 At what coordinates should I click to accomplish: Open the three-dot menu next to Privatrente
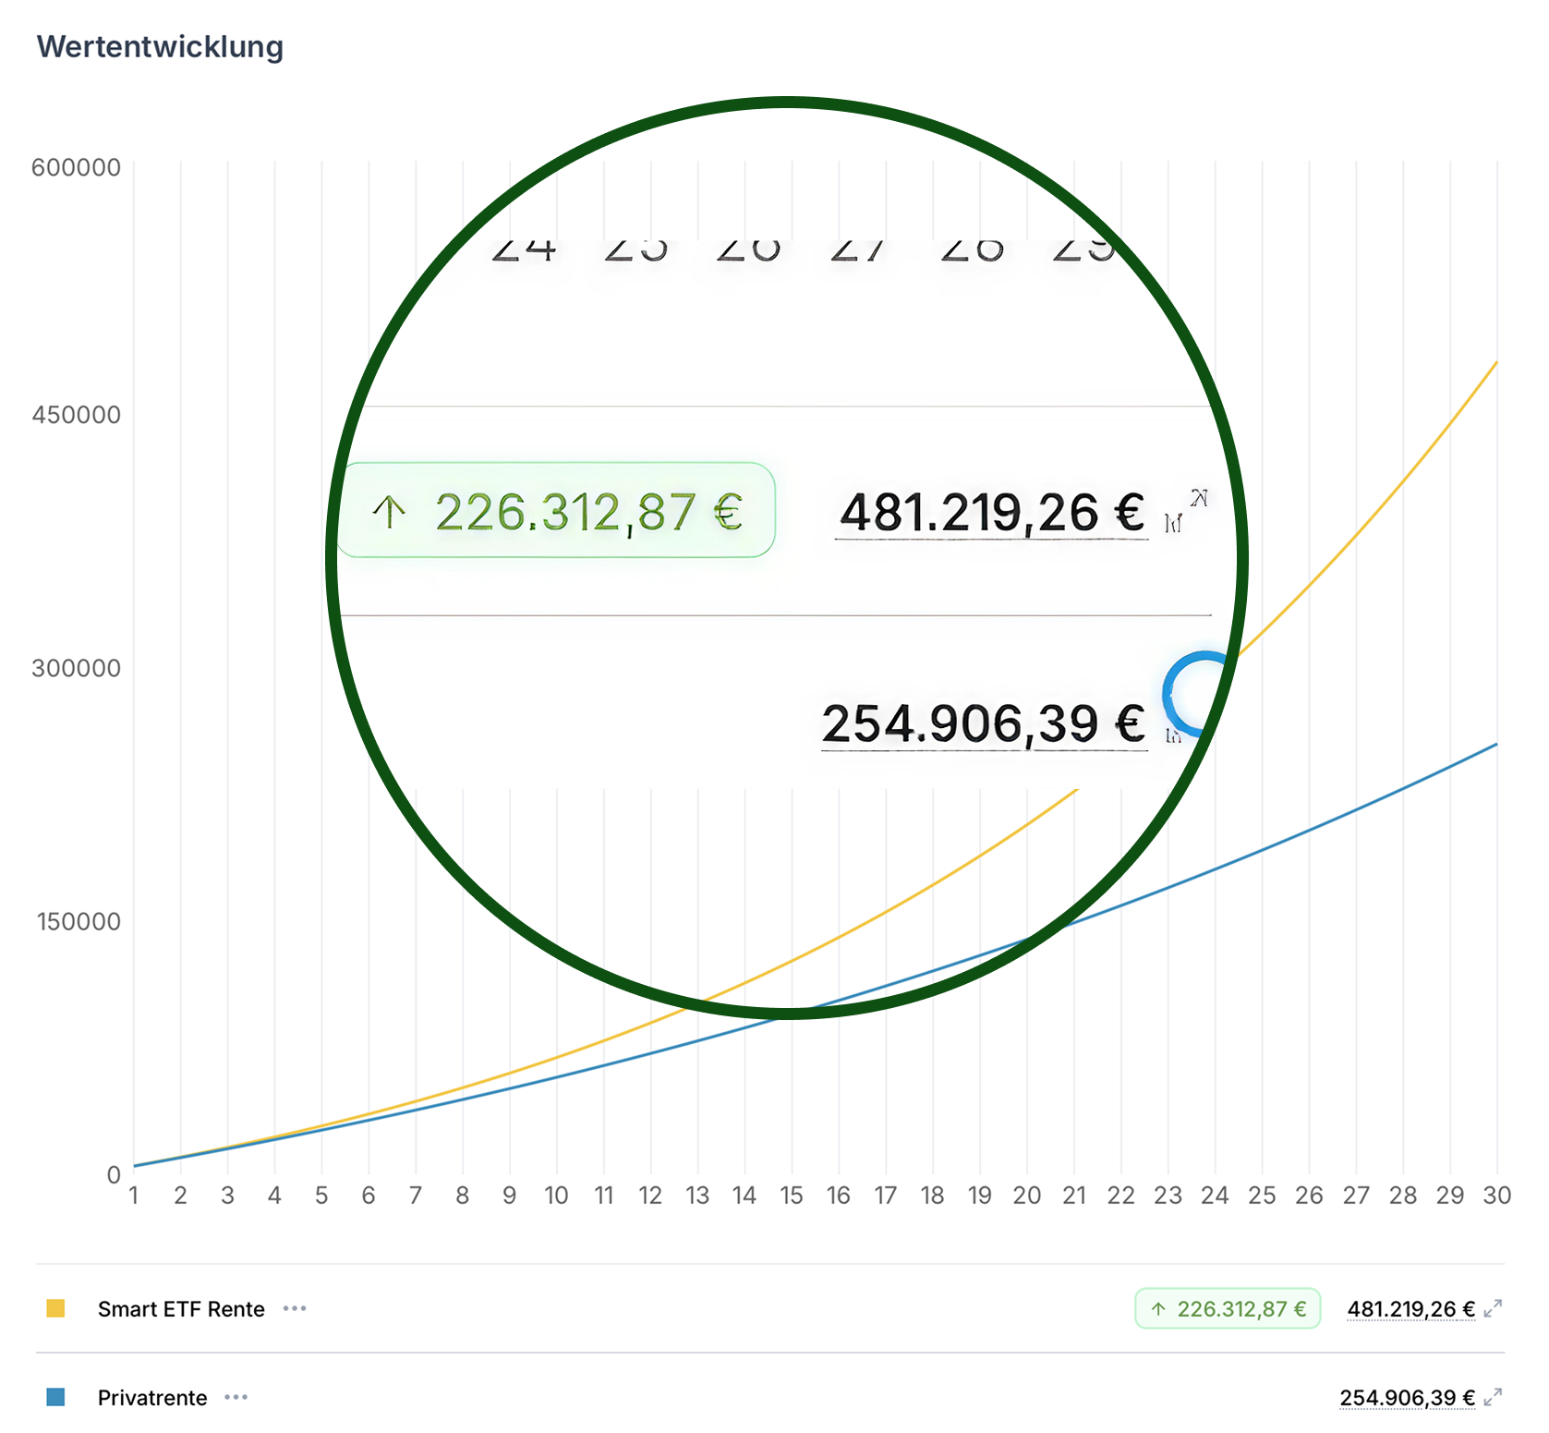pos(236,1398)
